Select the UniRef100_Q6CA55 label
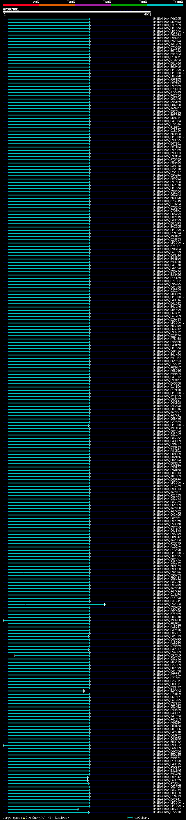 [167, 787]
